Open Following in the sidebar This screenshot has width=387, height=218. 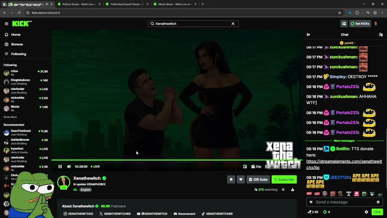(x=18, y=54)
